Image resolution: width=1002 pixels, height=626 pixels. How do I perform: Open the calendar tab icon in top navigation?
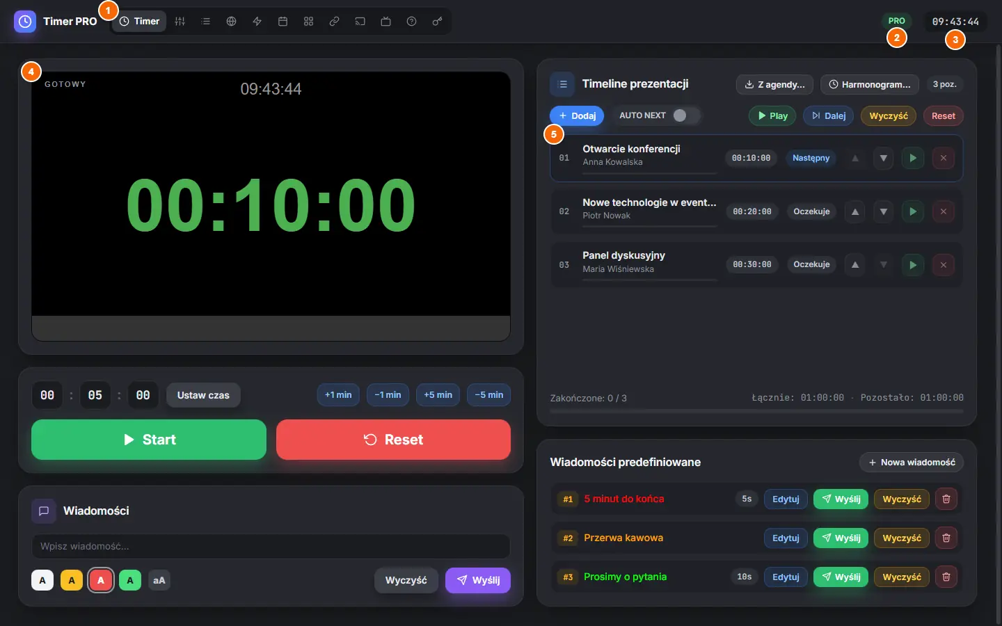pyautogui.click(x=283, y=22)
